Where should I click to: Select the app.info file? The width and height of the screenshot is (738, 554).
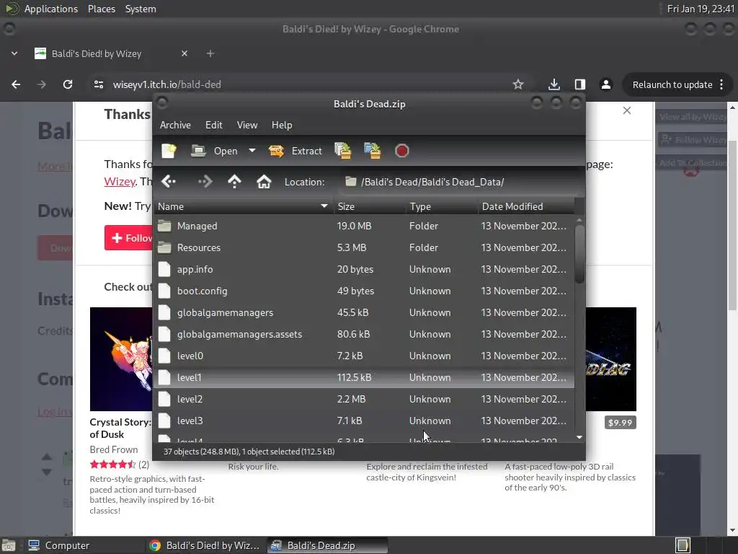pos(364,270)
